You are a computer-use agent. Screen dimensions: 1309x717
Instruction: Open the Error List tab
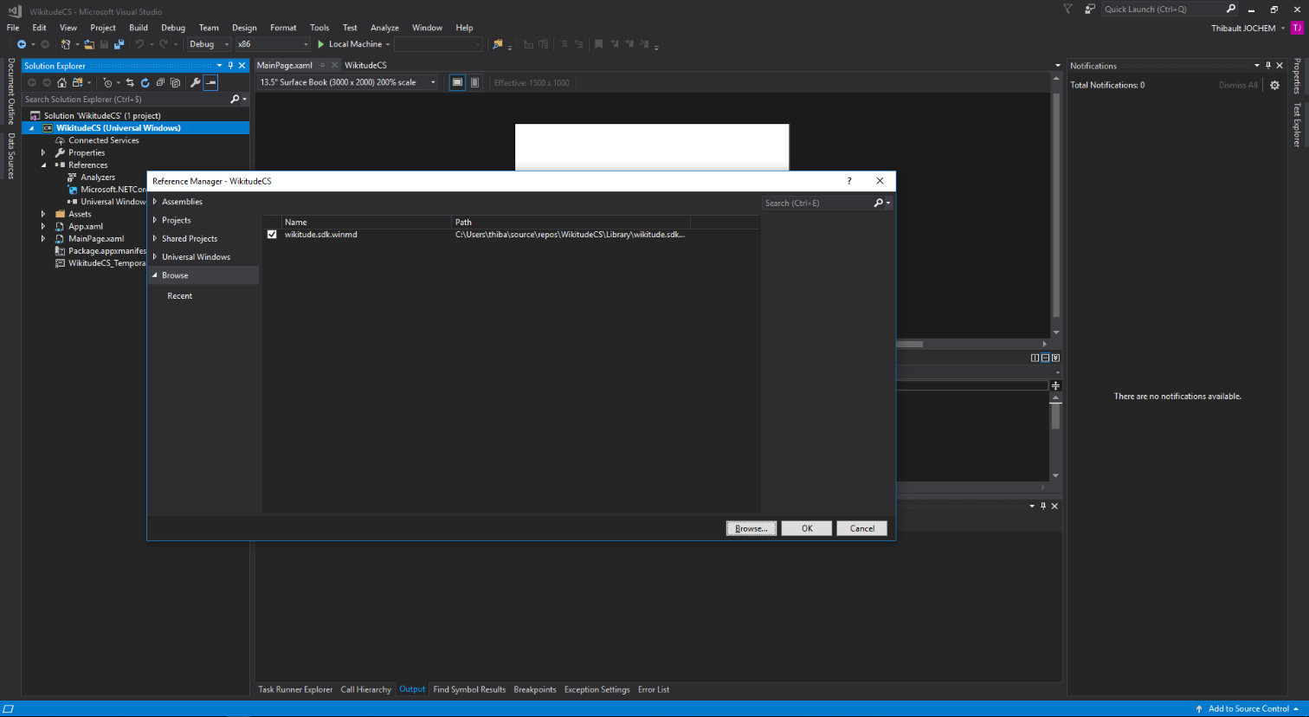coord(654,689)
